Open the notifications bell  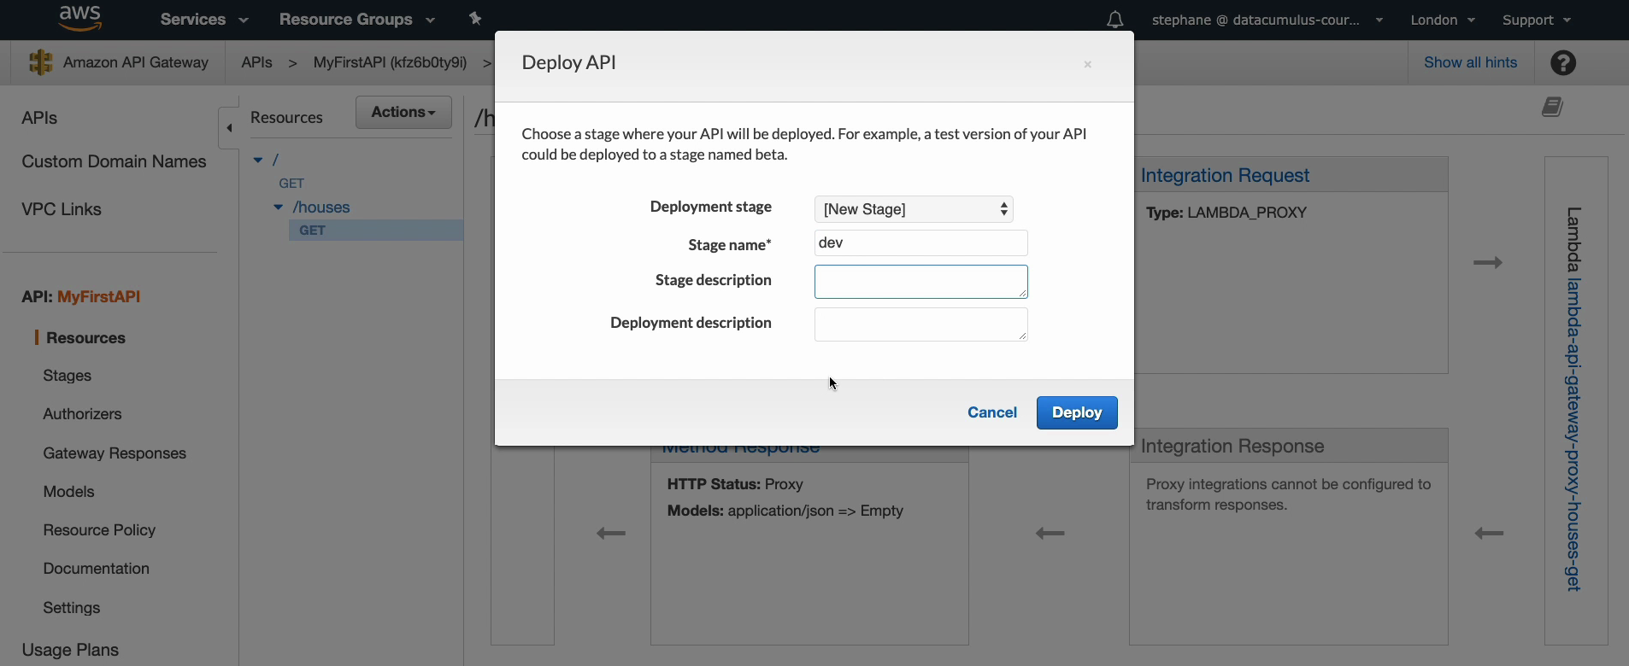tap(1114, 20)
